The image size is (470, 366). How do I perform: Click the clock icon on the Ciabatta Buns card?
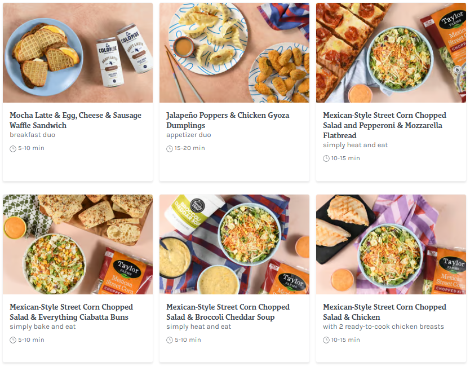point(13,340)
